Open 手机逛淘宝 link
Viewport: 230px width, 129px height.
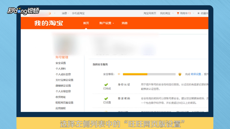pos(78,13)
